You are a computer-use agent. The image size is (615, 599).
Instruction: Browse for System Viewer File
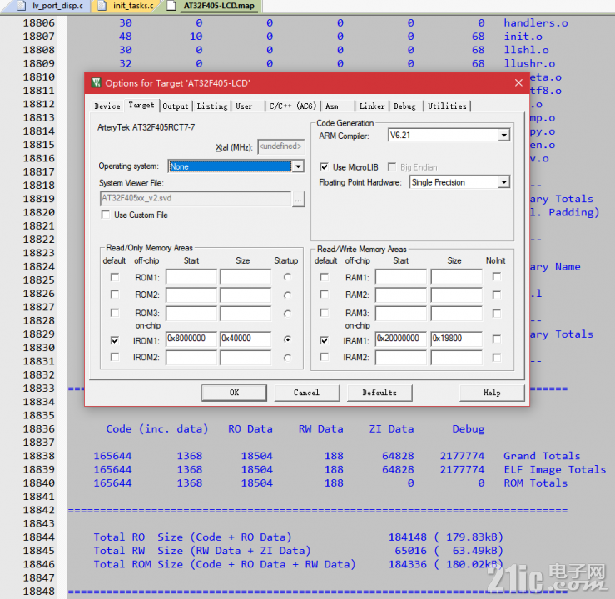tap(299, 200)
